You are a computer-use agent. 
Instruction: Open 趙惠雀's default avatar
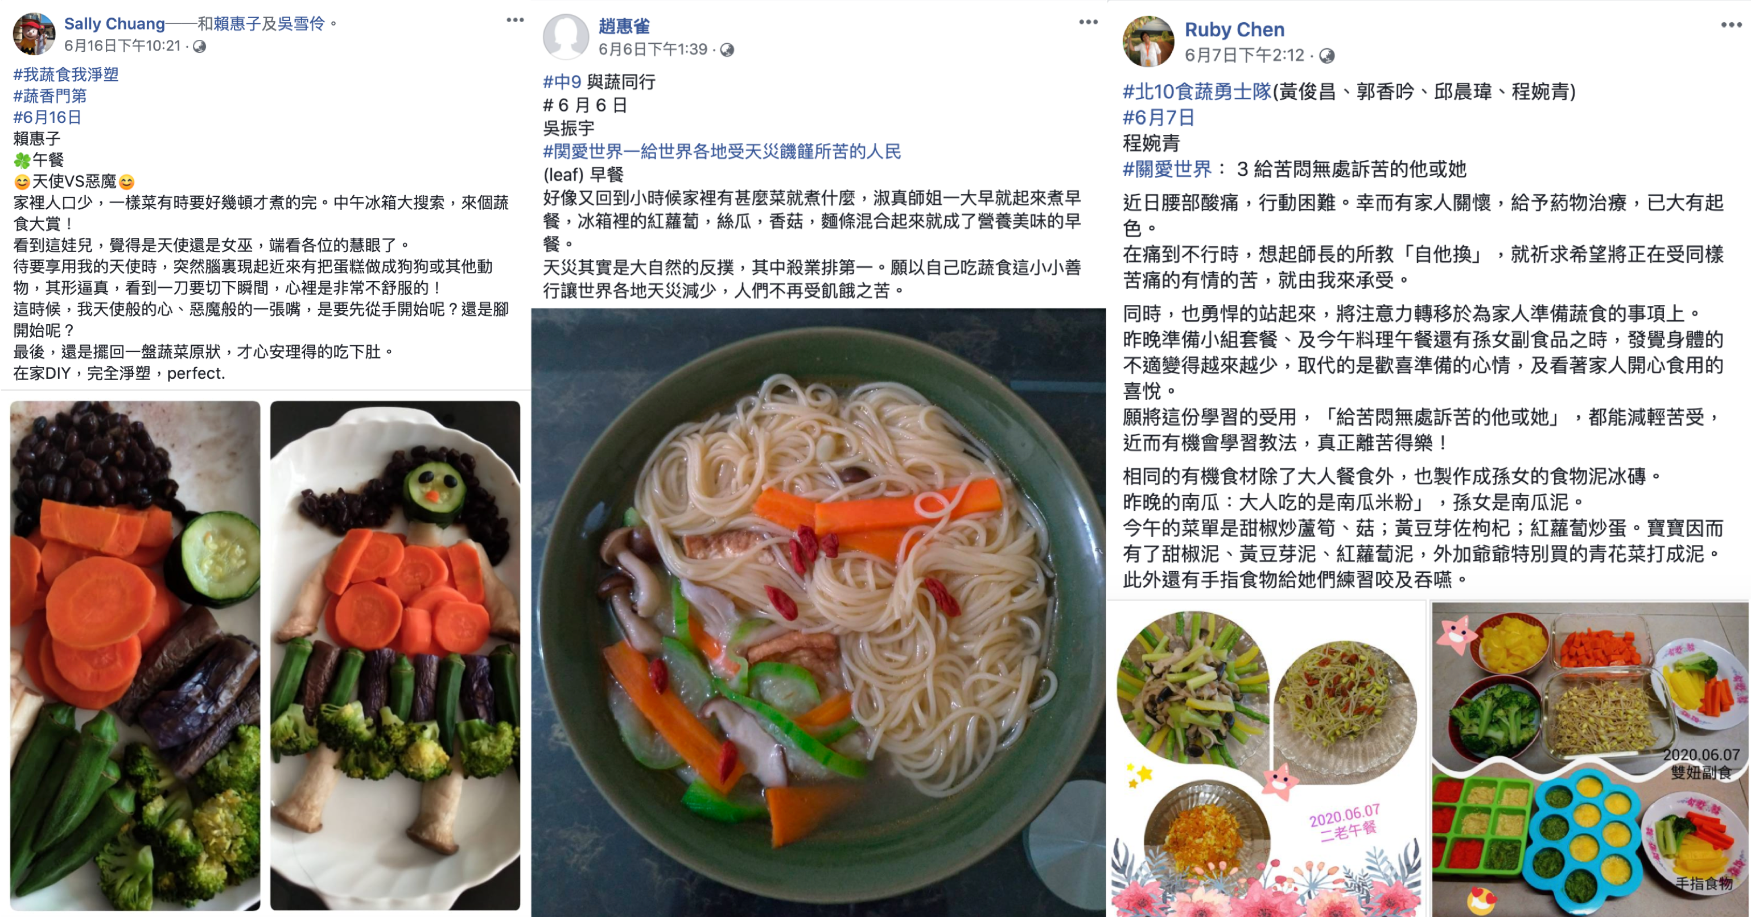tap(566, 36)
